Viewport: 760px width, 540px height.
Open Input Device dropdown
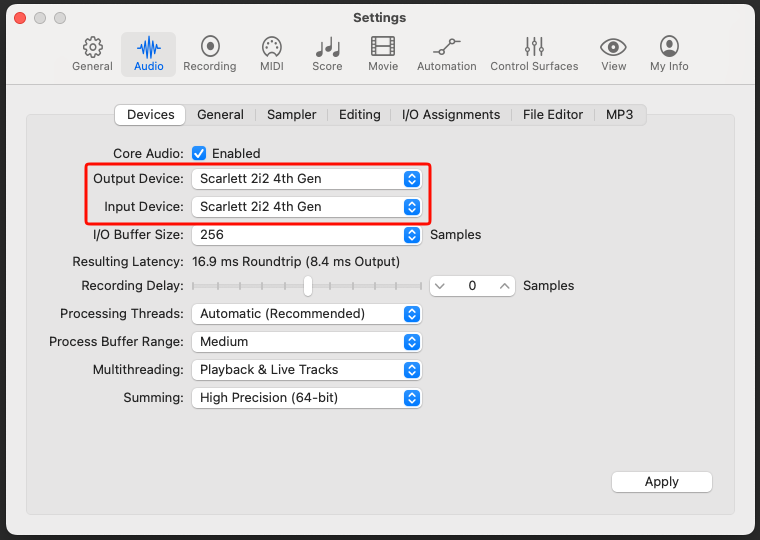(307, 207)
